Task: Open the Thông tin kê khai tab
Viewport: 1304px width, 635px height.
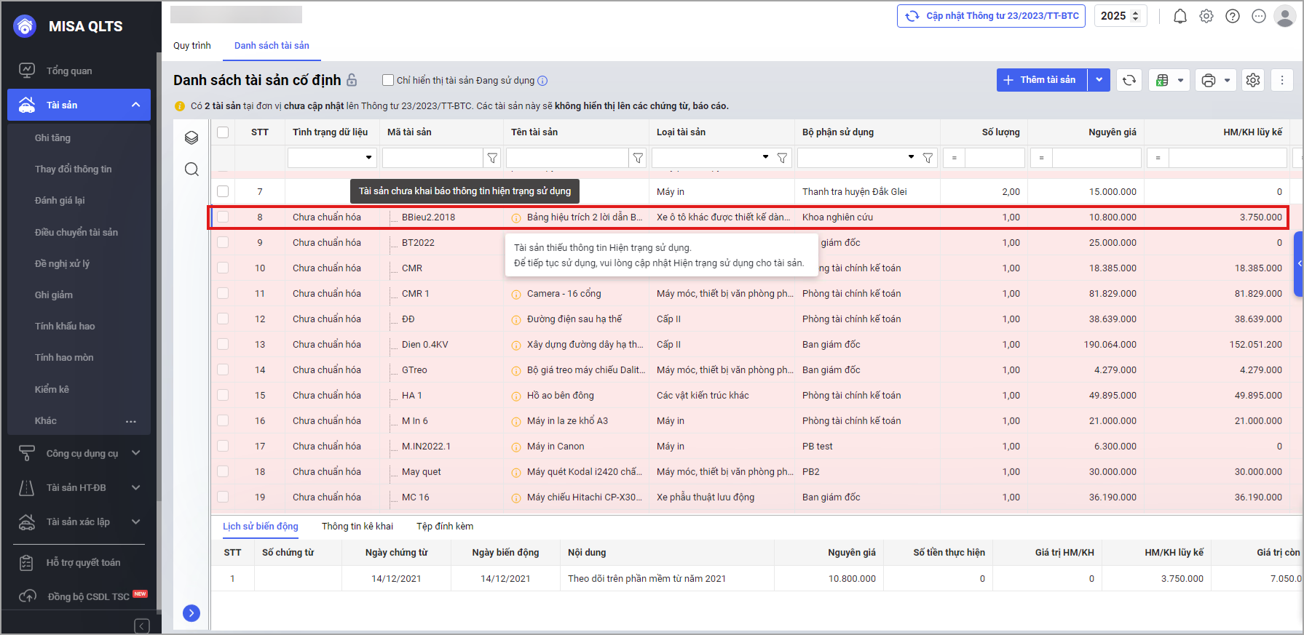Action: [x=357, y=526]
